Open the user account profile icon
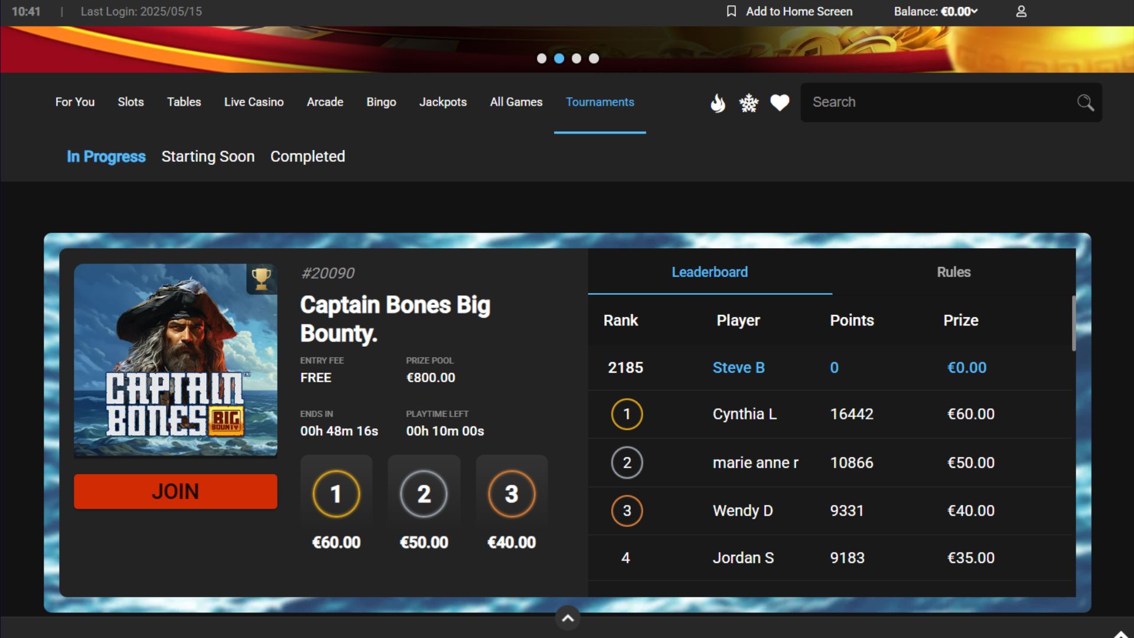The image size is (1134, 638). click(x=1021, y=11)
